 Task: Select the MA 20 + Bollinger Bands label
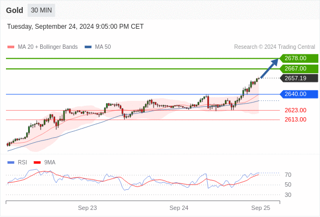point(48,47)
